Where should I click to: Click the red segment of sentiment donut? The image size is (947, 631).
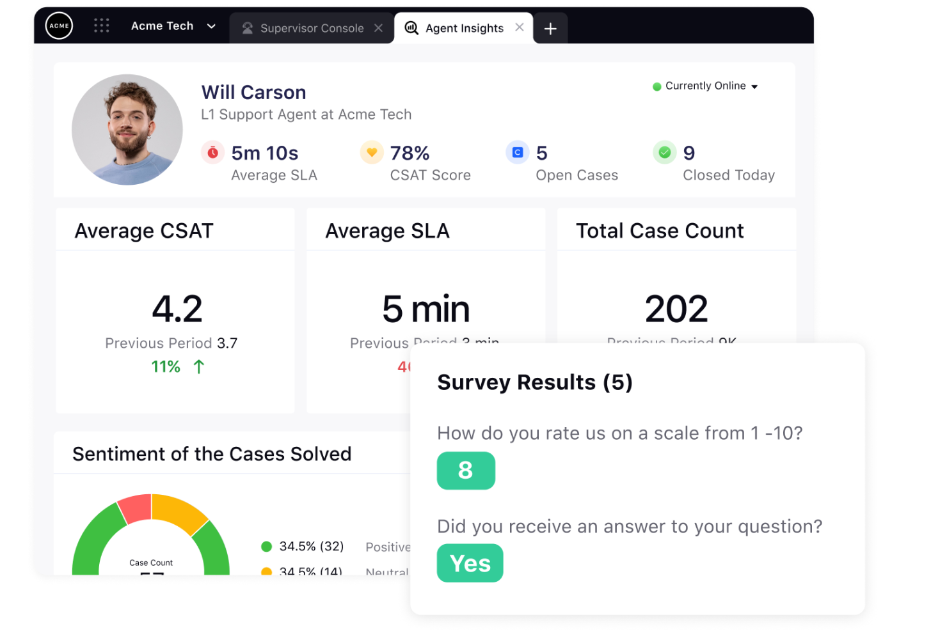point(136,508)
